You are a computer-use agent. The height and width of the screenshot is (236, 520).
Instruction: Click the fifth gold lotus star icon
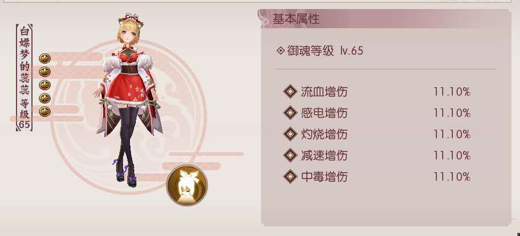click(x=45, y=112)
